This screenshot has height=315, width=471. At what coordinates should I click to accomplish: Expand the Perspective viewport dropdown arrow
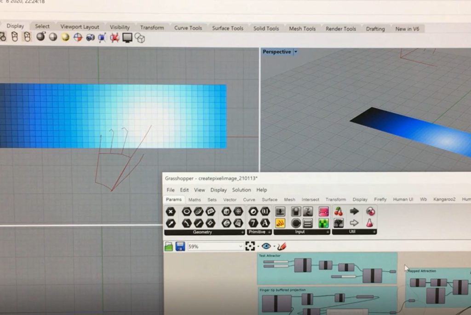click(x=295, y=52)
